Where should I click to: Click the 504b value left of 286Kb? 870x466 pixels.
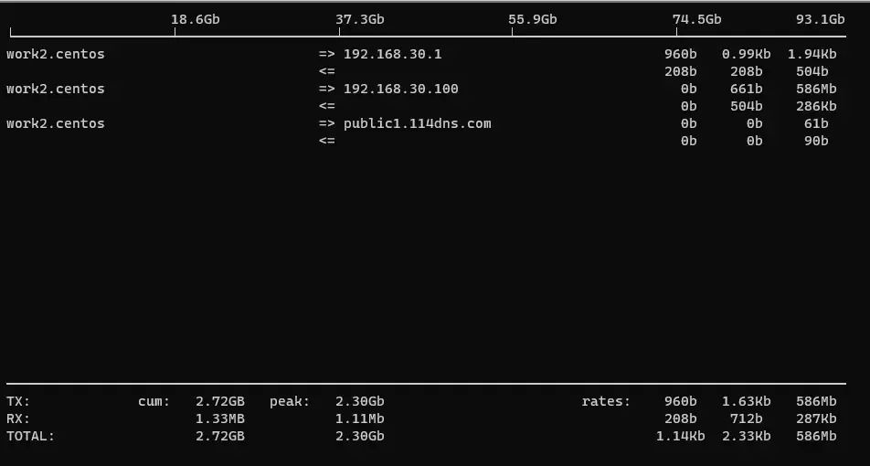(747, 106)
